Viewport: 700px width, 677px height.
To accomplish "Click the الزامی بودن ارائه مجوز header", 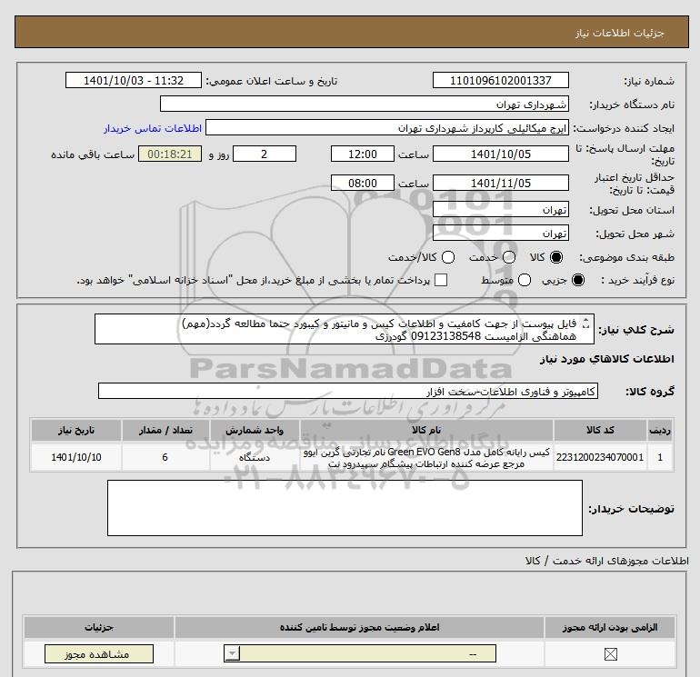I will pyautogui.click(x=610, y=627).
